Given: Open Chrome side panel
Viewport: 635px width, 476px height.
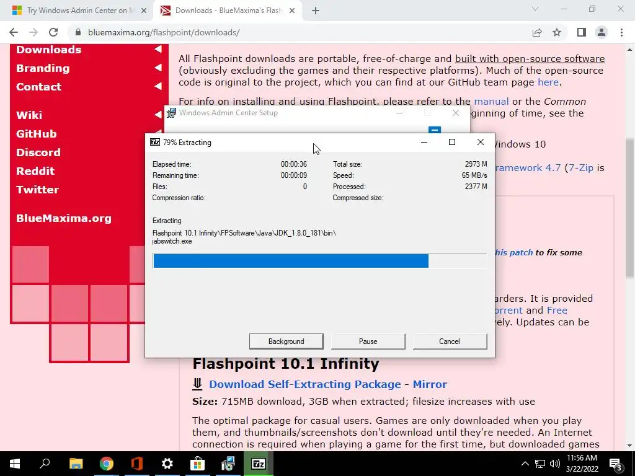Looking at the screenshot, I should 582,32.
